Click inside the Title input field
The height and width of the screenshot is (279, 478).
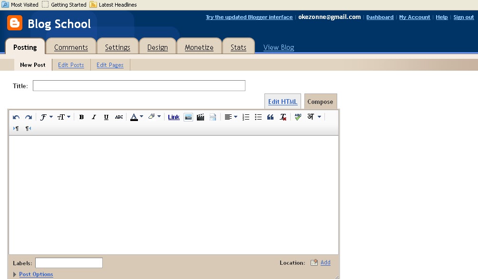tap(139, 85)
